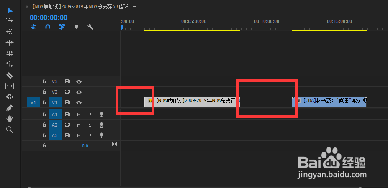Toggle lock on track A2
The height and width of the screenshot is (188, 388).
(x=44, y=125)
